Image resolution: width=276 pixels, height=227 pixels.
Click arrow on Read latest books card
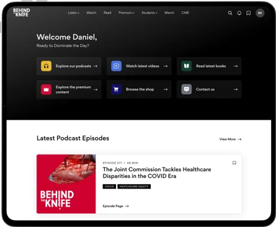click(236, 66)
